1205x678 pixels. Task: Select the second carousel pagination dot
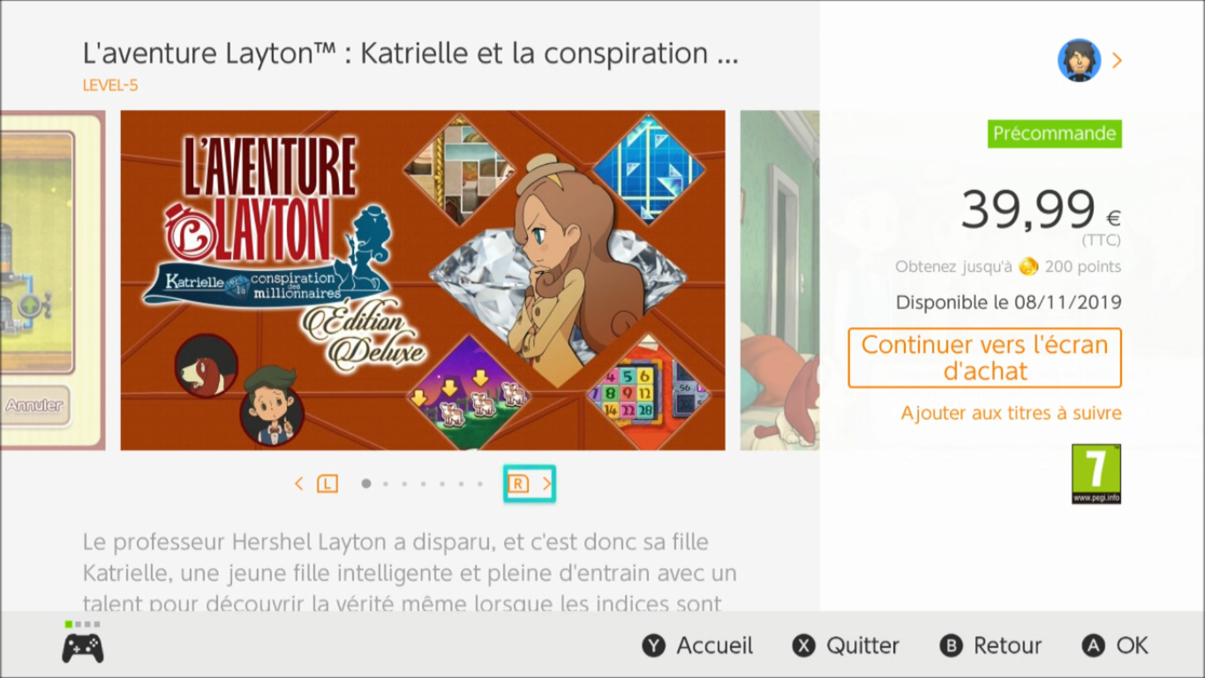pyautogui.click(x=385, y=484)
